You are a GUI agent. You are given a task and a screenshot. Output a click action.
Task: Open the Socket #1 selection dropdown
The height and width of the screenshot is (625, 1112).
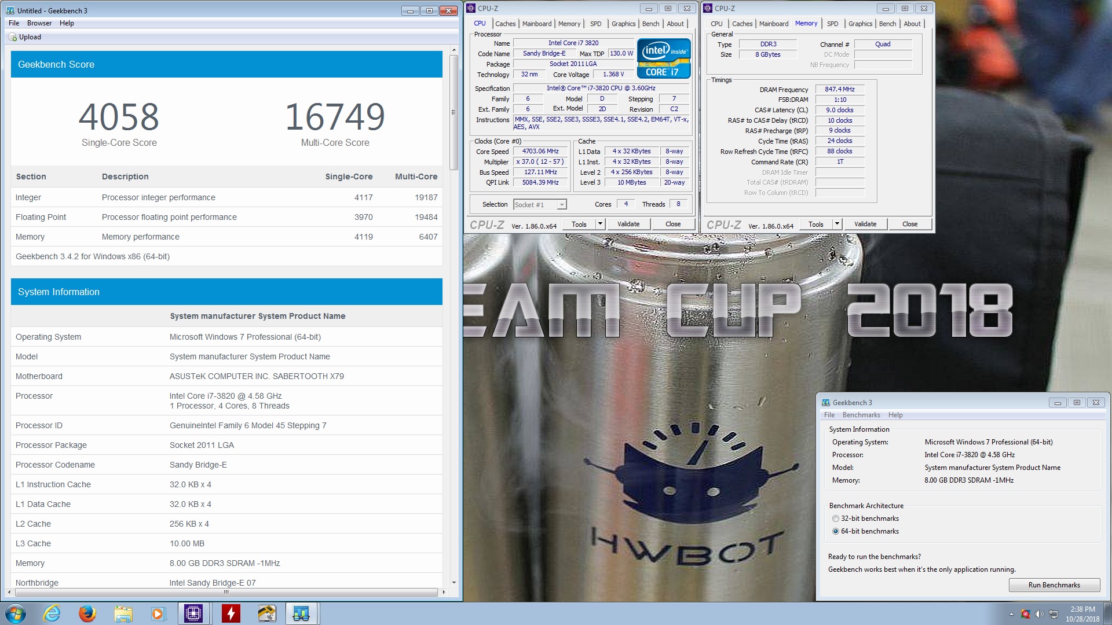(540, 204)
